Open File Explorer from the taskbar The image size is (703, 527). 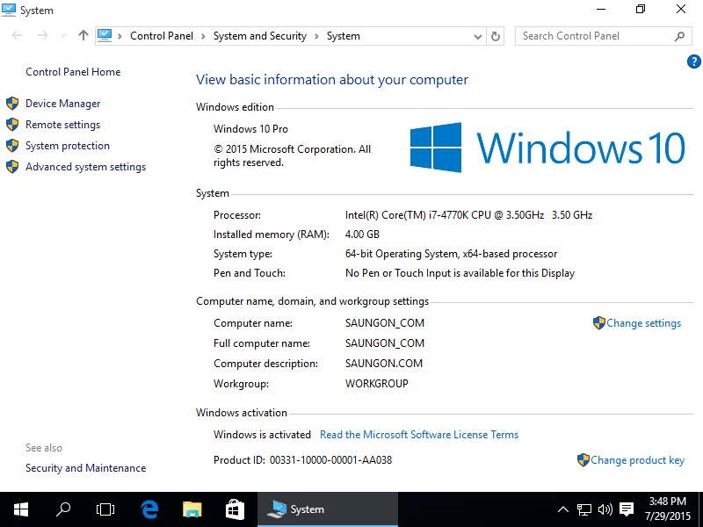pos(192,509)
